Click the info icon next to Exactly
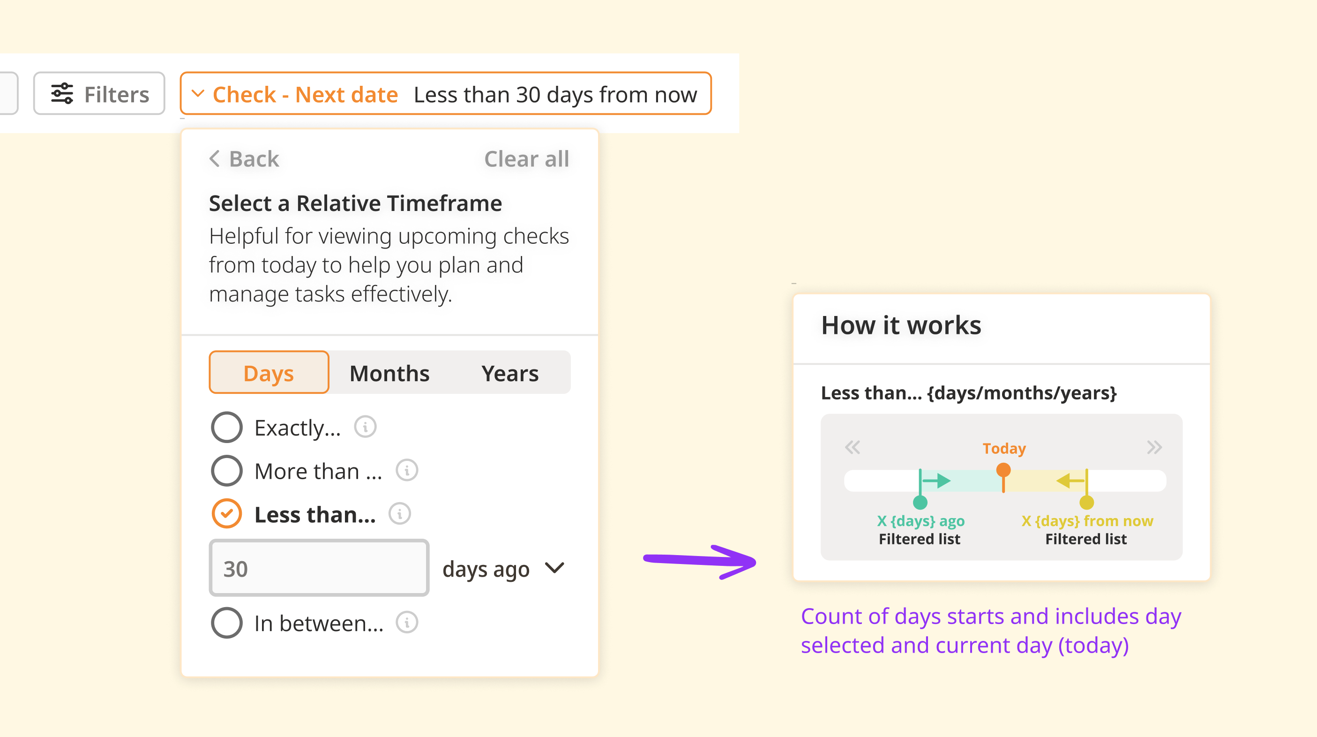The height and width of the screenshot is (737, 1317). (365, 427)
